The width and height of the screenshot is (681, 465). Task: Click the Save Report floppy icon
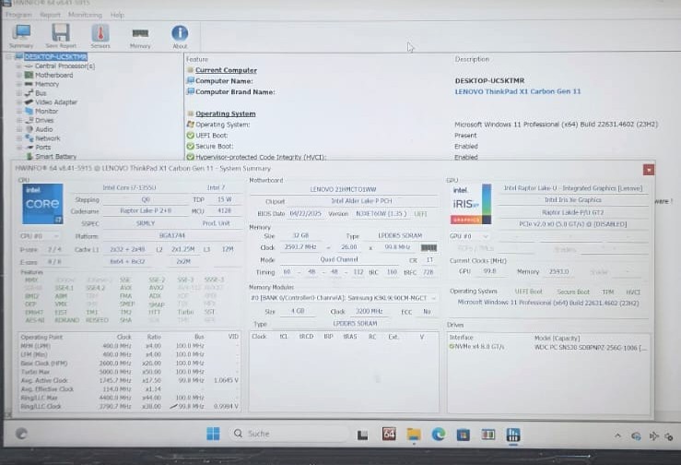pos(61,36)
